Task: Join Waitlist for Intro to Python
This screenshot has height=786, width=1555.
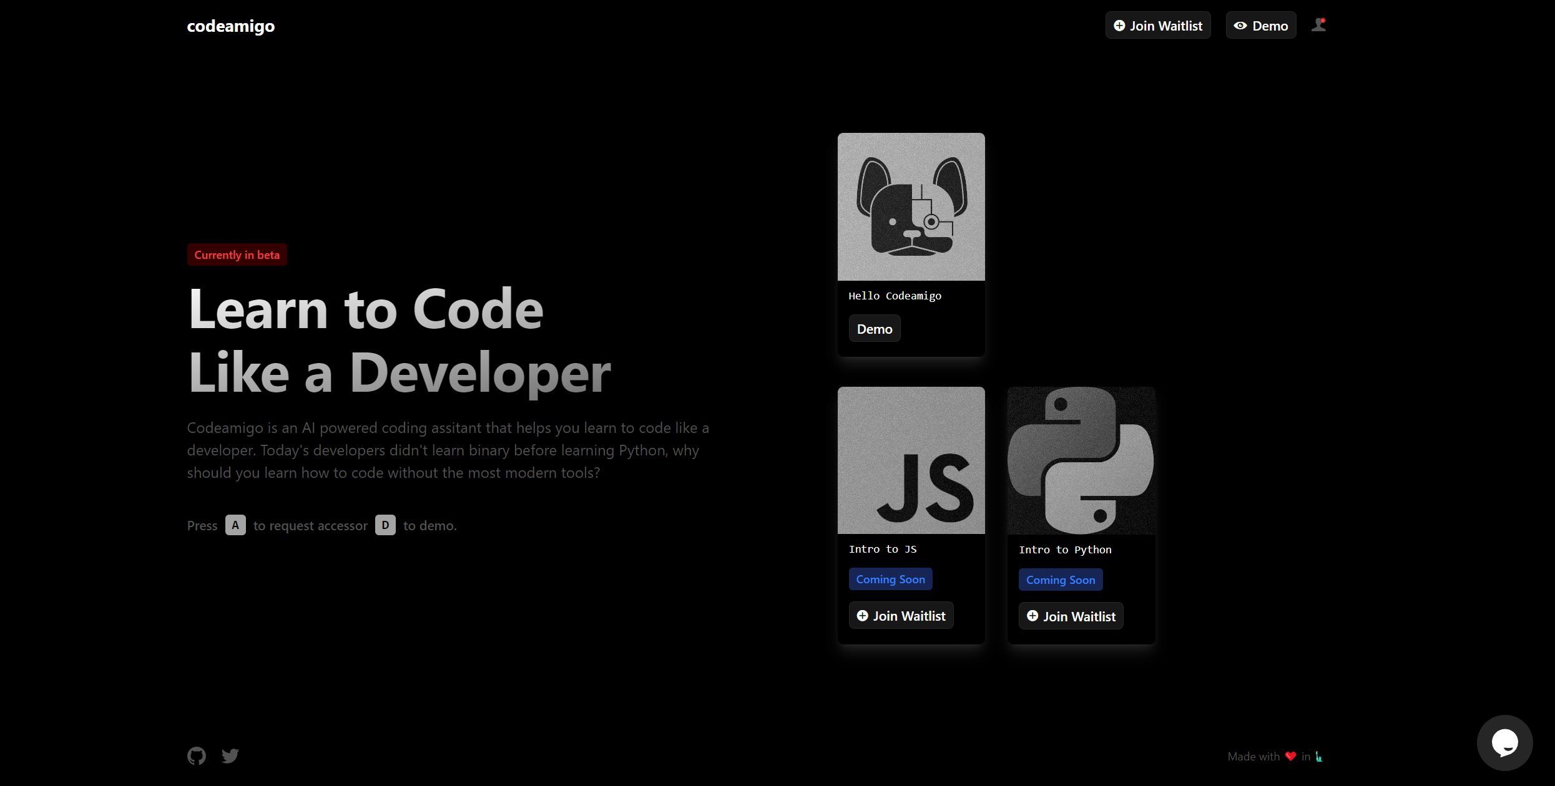Action: point(1070,616)
